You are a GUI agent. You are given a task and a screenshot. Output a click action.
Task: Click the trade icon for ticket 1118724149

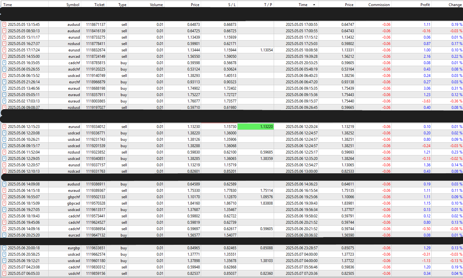coord(4,56)
